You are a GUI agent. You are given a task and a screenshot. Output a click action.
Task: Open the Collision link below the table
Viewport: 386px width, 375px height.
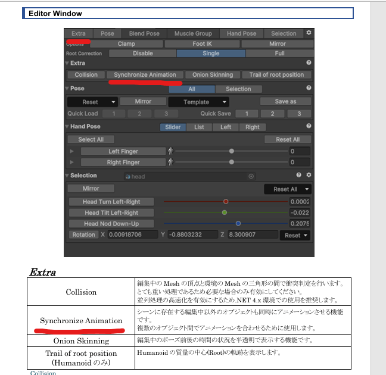tap(43, 373)
